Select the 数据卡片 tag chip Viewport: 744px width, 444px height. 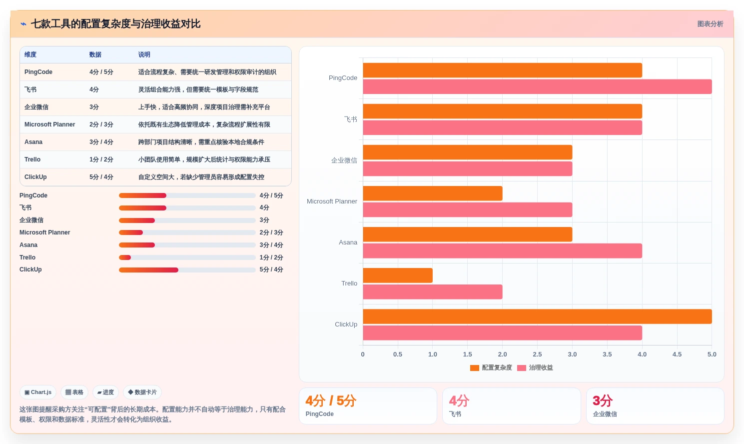[x=142, y=392]
